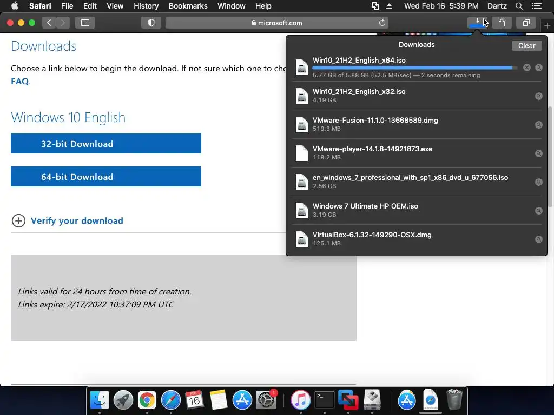Screen dimensions: 554x415
Task: Click magnifier for Windows 7 Ultimate HP OEM.iso
Action: pos(538,211)
